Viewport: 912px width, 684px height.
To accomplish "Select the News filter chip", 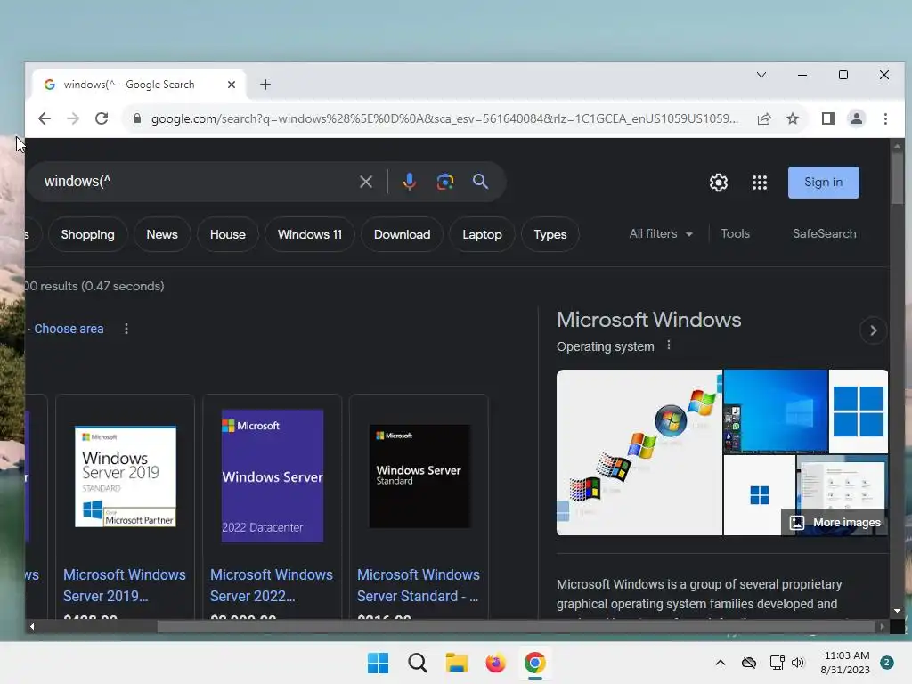I will click(162, 234).
